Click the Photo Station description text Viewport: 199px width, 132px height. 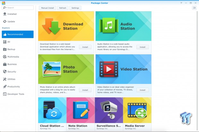coord(58,90)
